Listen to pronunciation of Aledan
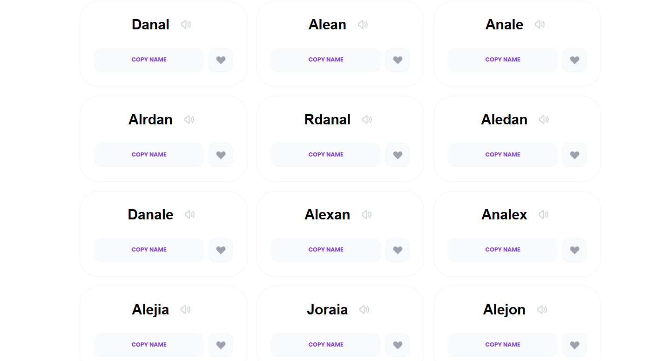The image size is (648, 361). tap(544, 119)
